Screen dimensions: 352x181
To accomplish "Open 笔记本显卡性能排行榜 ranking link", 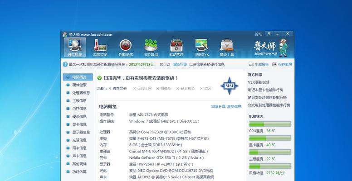I will (265, 90).
